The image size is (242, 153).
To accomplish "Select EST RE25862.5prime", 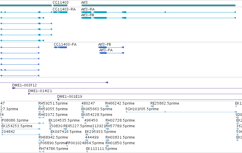I will [x=165, y=103].
